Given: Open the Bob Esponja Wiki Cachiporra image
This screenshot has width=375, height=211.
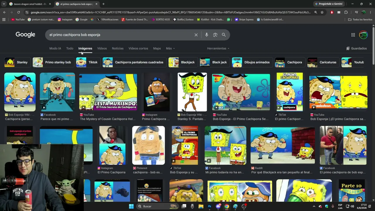Looking at the screenshot, I should (20, 92).
